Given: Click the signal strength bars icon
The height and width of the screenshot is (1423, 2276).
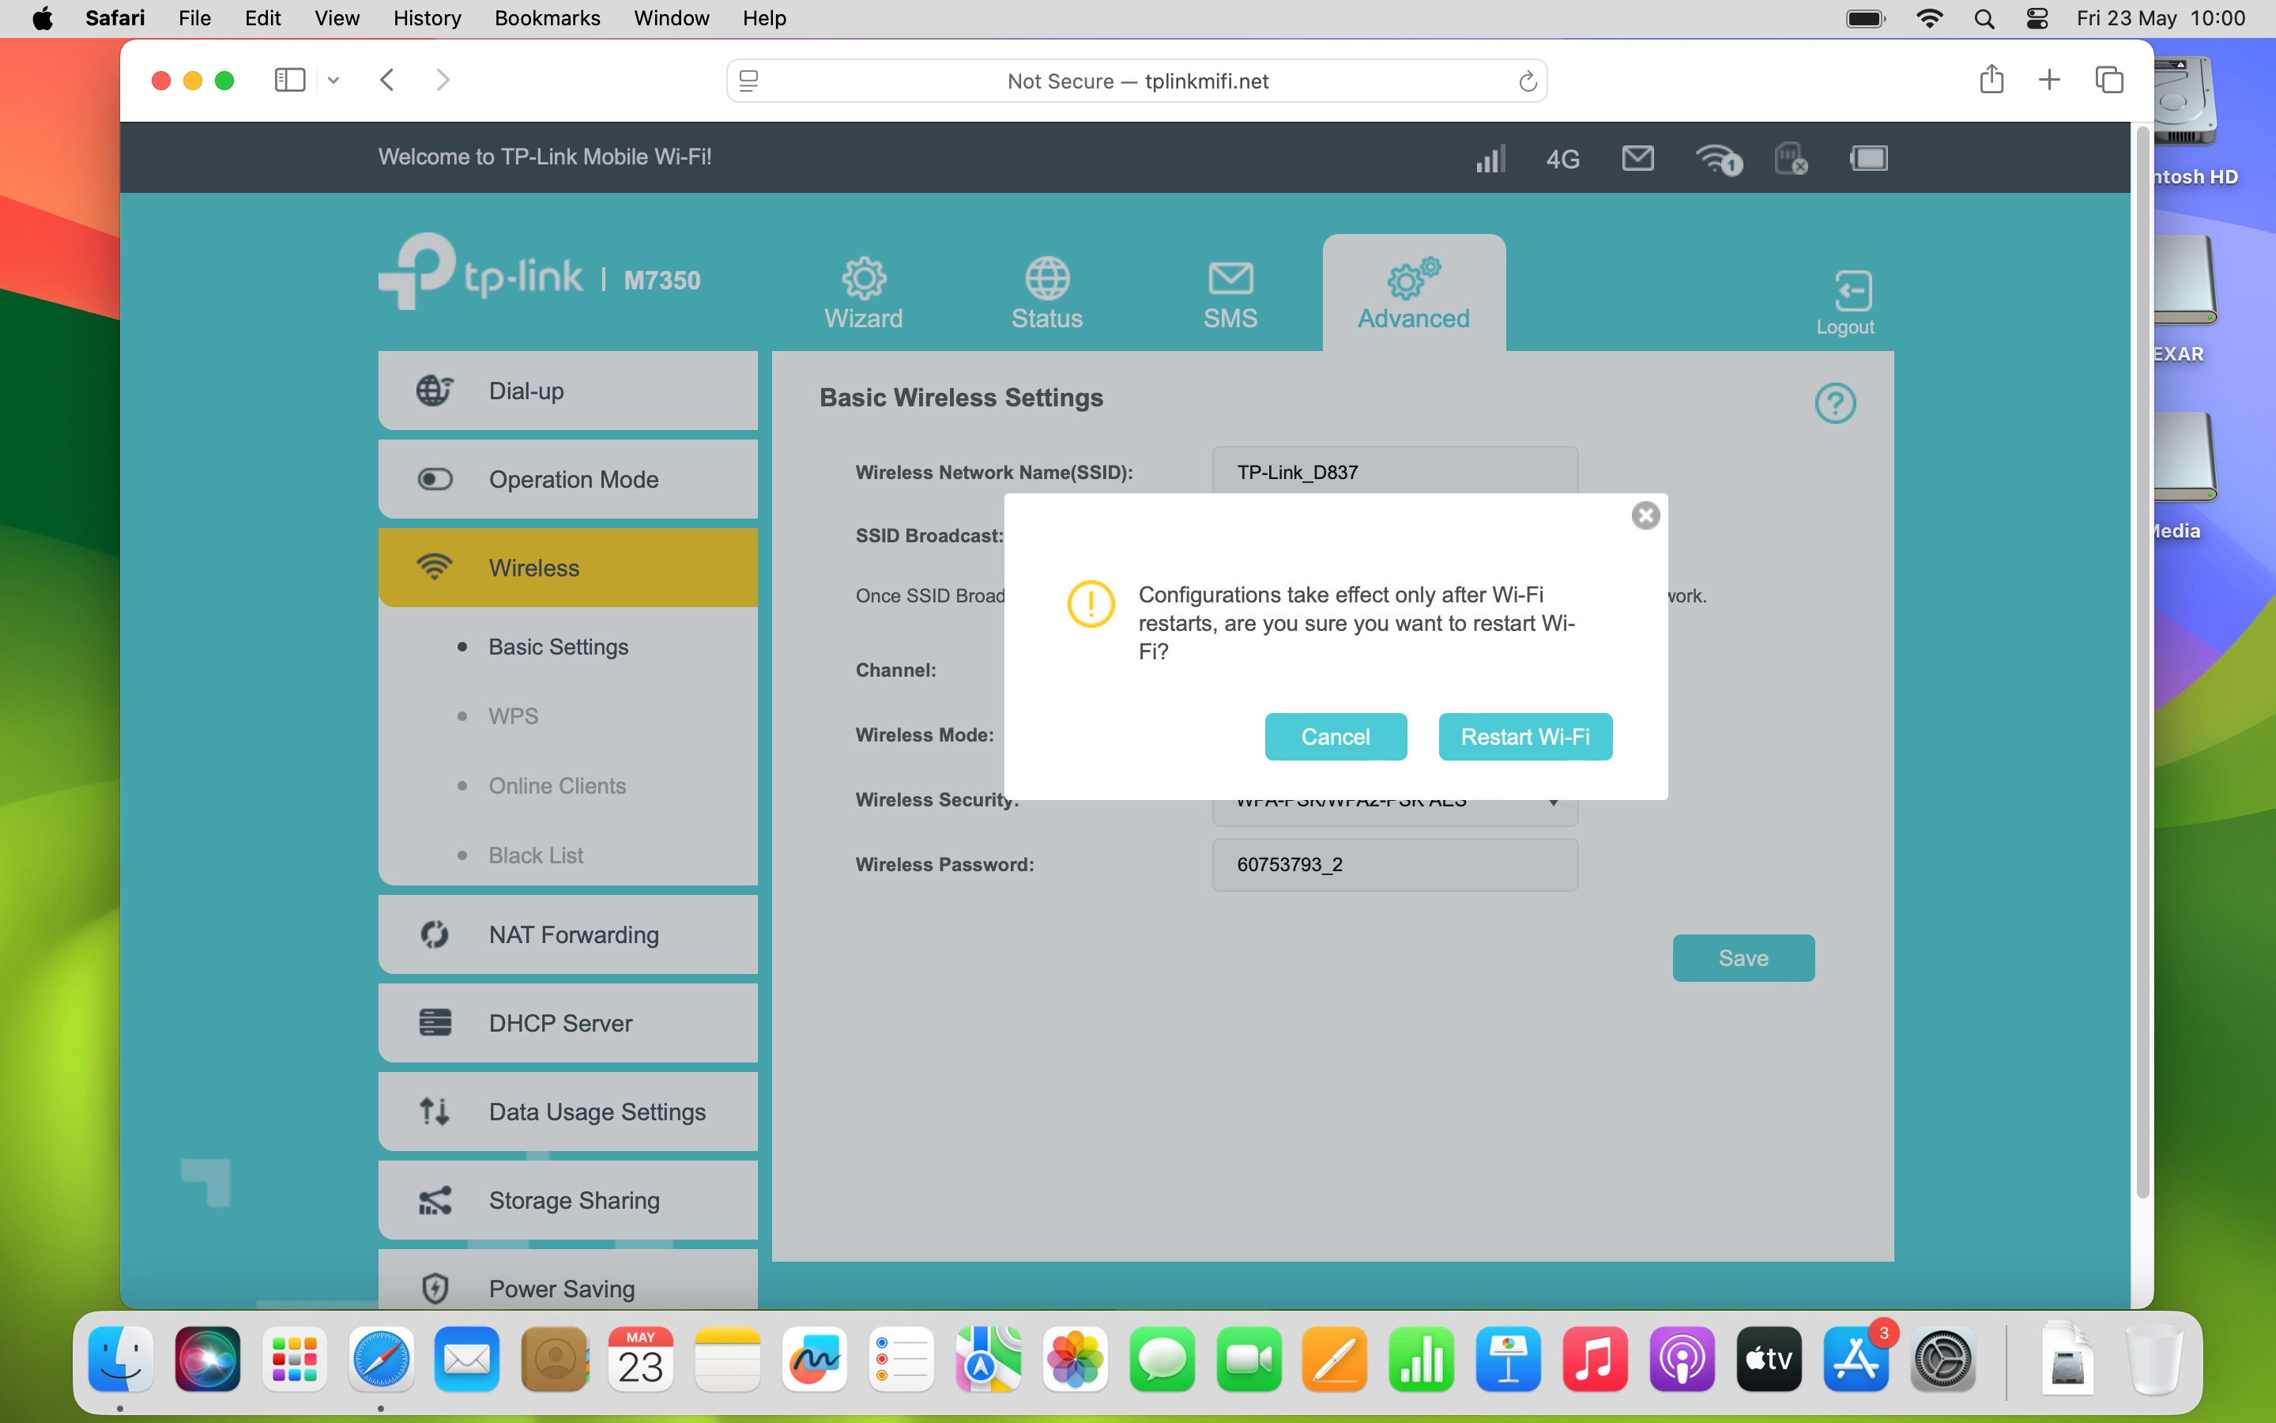Looking at the screenshot, I should tap(1490, 159).
